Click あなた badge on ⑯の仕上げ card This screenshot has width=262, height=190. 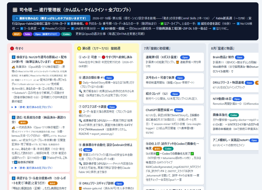coord(157,149)
